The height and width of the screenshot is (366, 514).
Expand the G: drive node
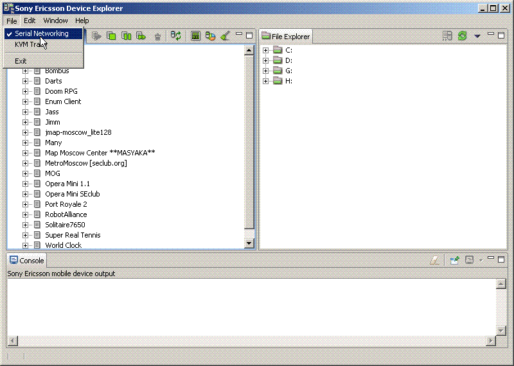click(265, 71)
